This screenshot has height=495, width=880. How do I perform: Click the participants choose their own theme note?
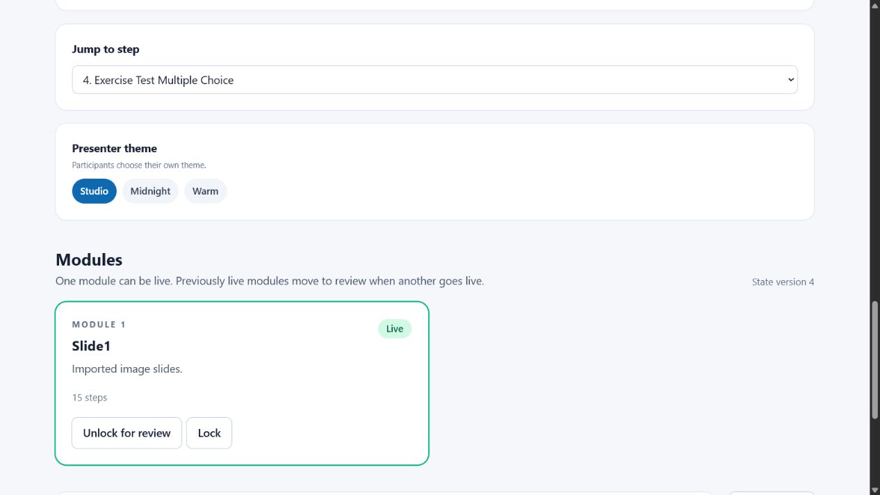click(x=139, y=165)
